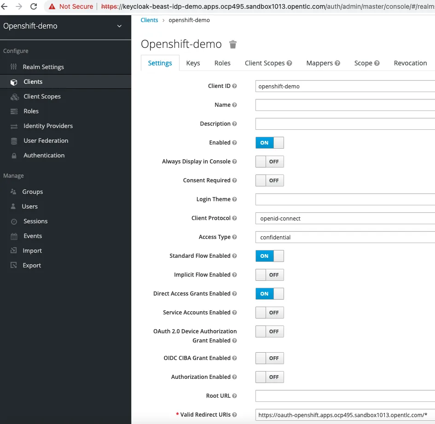Delete the Openshift-demo client via trash icon

[x=233, y=44]
